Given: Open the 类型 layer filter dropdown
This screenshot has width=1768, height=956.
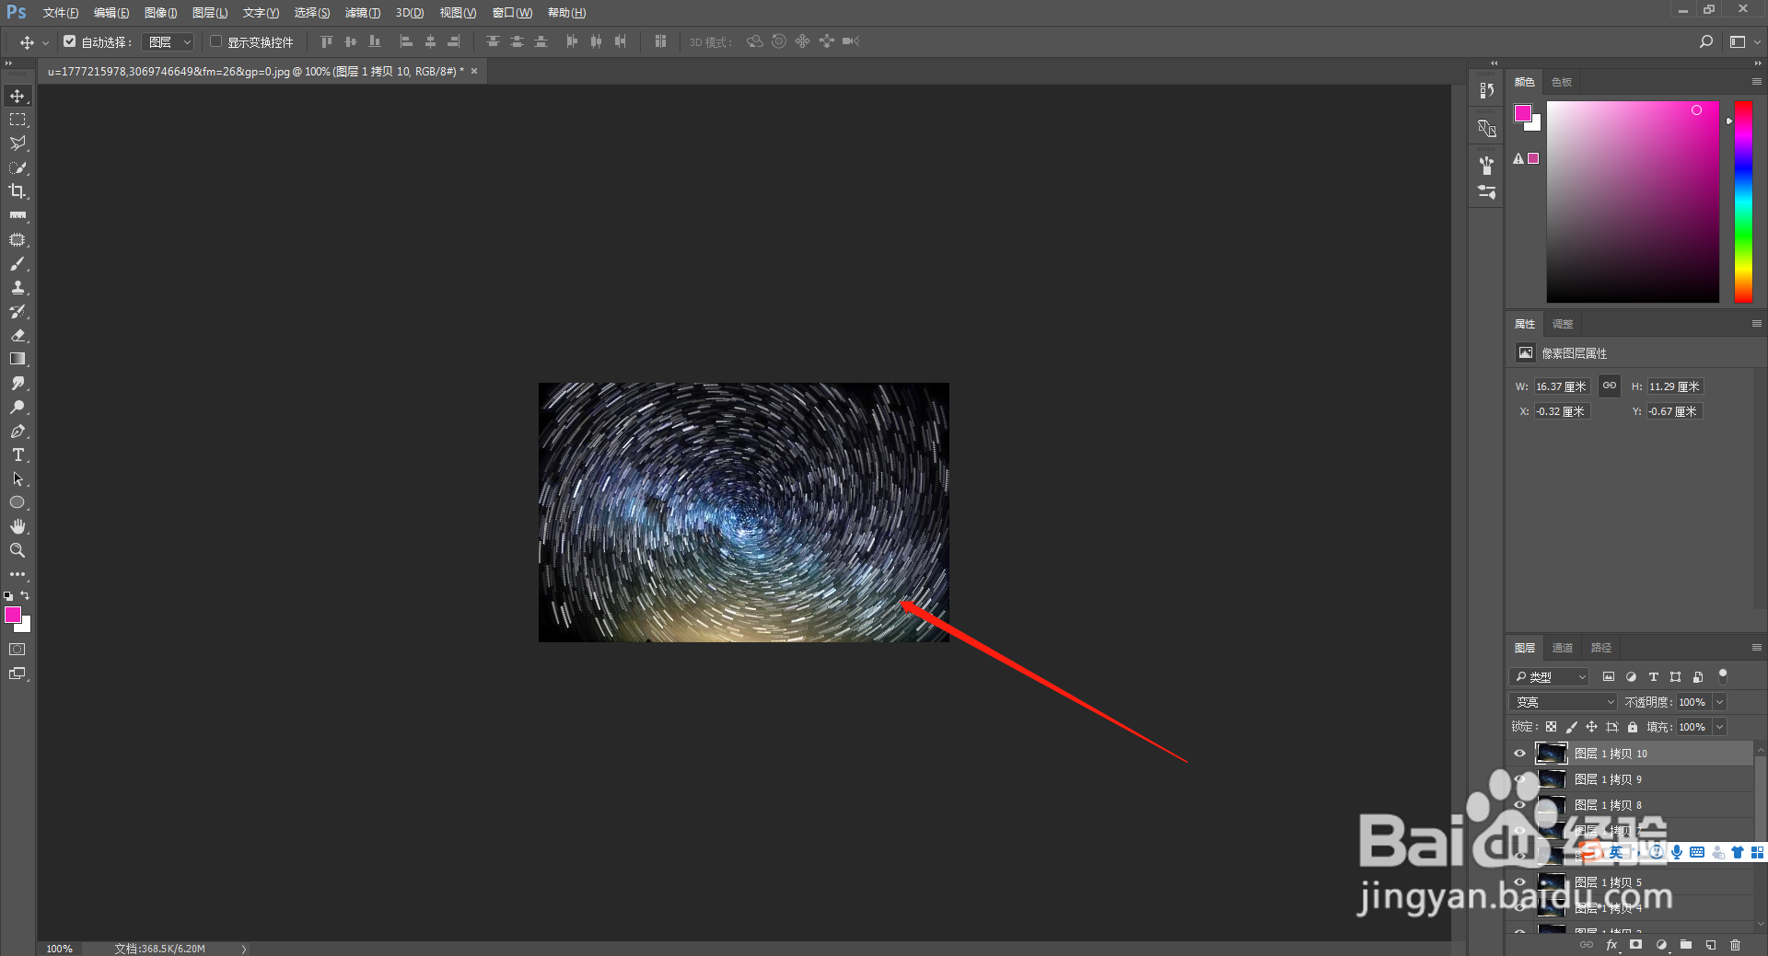Looking at the screenshot, I should pyautogui.click(x=1550, y=676).
